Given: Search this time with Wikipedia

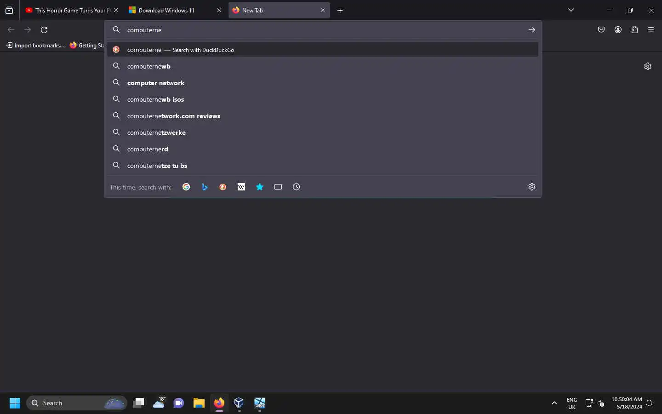Looking at the screenshot, I should [x=241, y=187].
